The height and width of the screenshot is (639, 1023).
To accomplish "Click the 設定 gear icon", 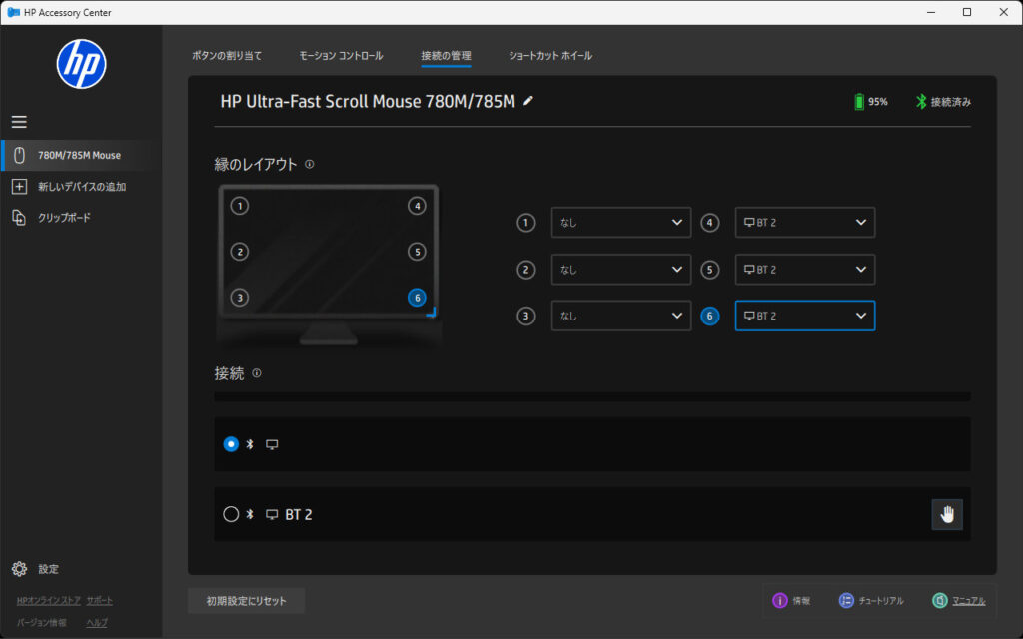I will pyautogui.click(x=20, y=569).
